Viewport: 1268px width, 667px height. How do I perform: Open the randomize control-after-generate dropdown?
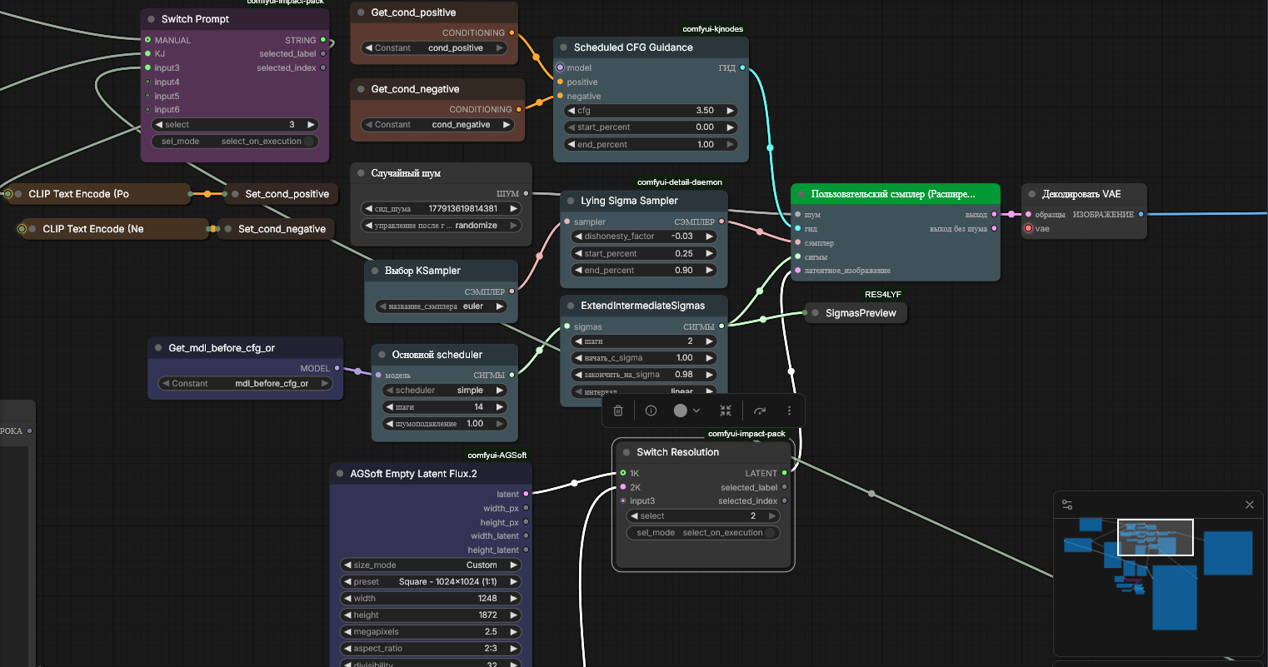(x=442, y=226)
